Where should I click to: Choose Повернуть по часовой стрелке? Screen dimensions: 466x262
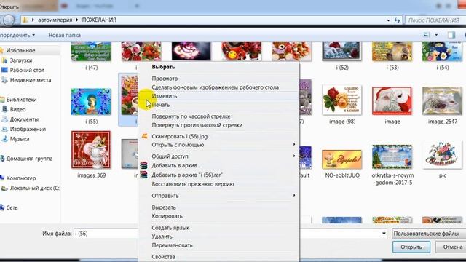pos(191,116)
